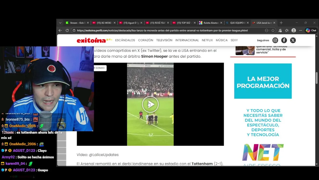This screenshot has width=319, height=180.
Task: Click 12toxic's chat message about tottenham
Action: coord(32,135)
